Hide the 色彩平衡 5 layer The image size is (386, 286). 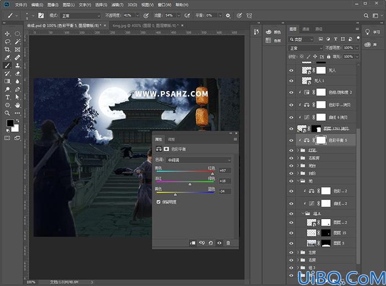pyautogui.click(x=291, y=140)
